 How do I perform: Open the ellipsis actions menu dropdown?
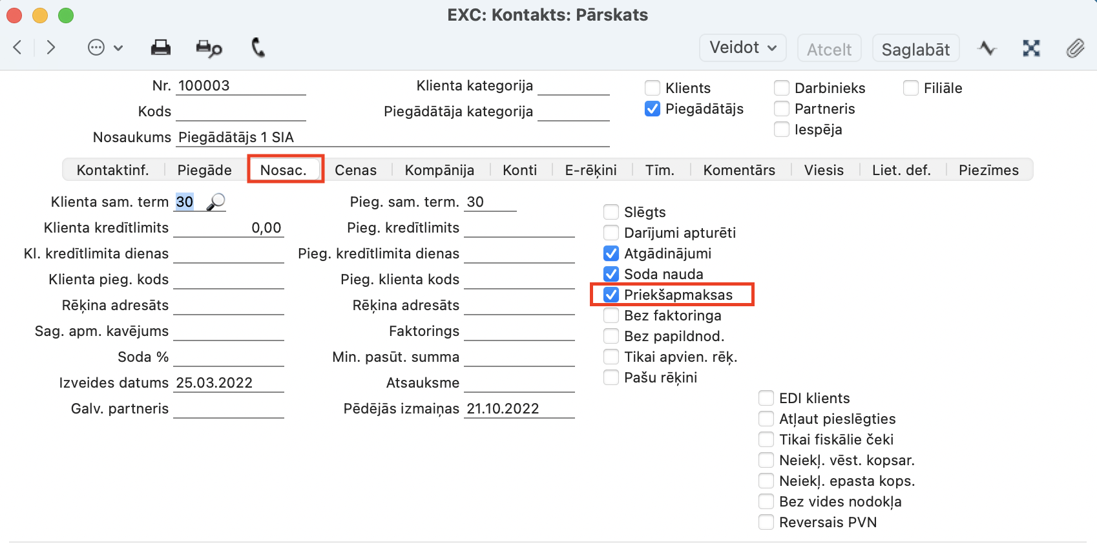coord(105,48)
